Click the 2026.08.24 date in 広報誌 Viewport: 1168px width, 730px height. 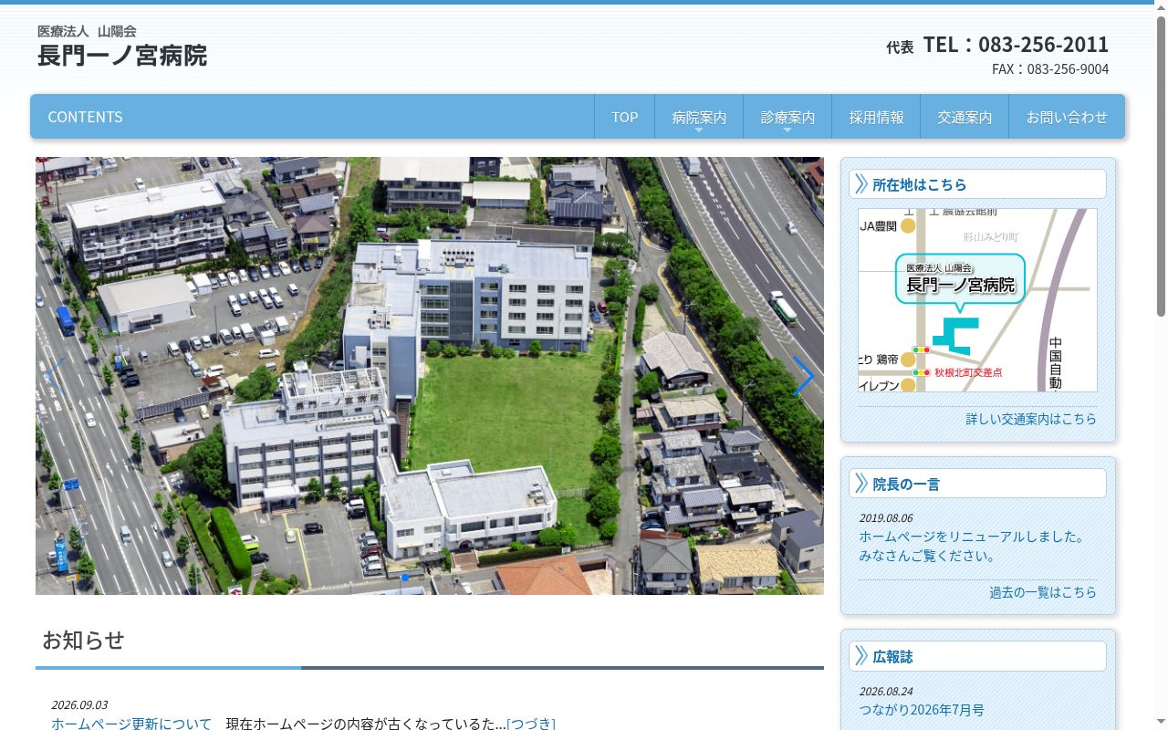[886, 692]
